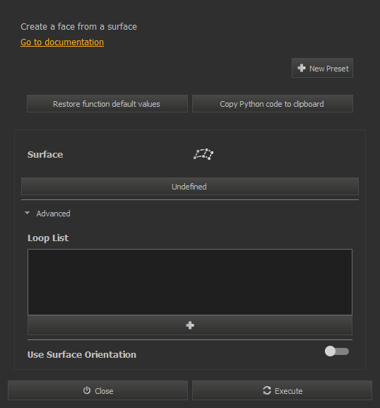Copy Python code to clipboard

point(273,104)
